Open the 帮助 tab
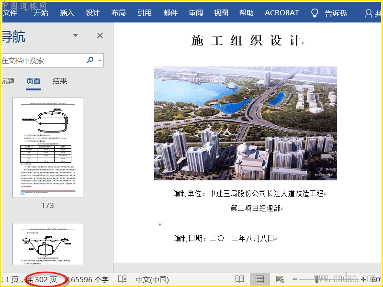 (x=247, y=13)
